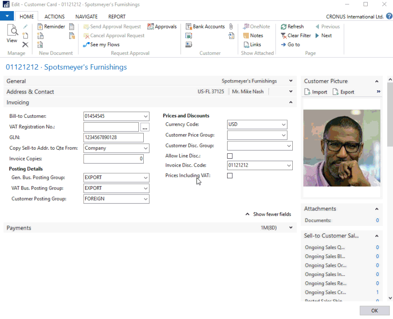Switch to the ACTIONS ribbon tab
This screenshot has height=319, width=393.
tap(54, 16)
